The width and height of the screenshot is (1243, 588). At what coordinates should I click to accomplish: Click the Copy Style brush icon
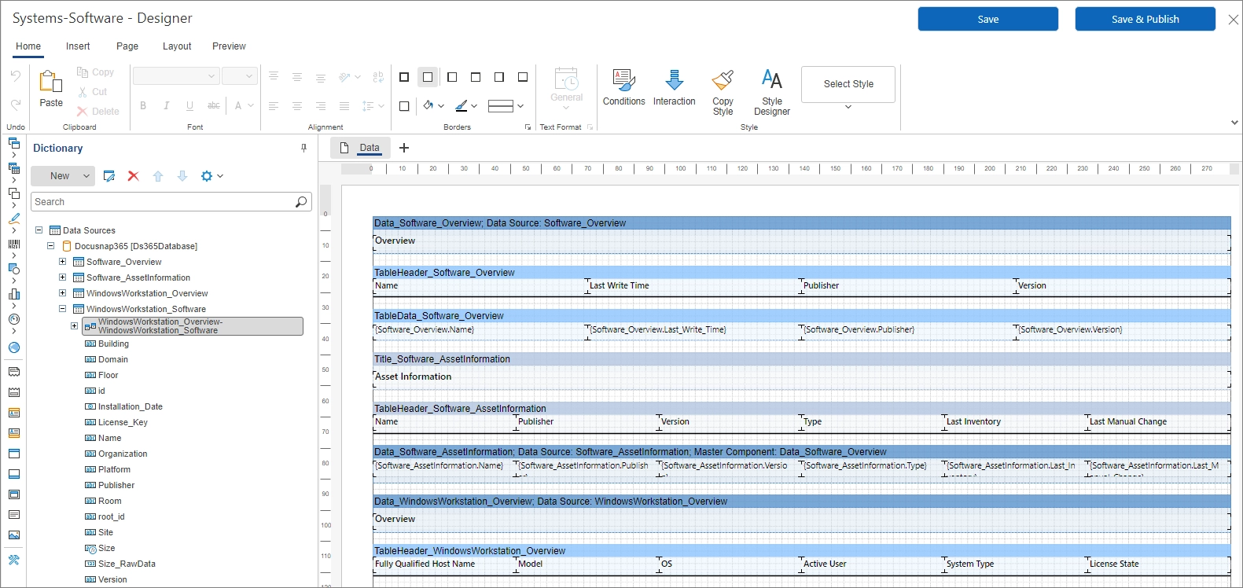723,80
